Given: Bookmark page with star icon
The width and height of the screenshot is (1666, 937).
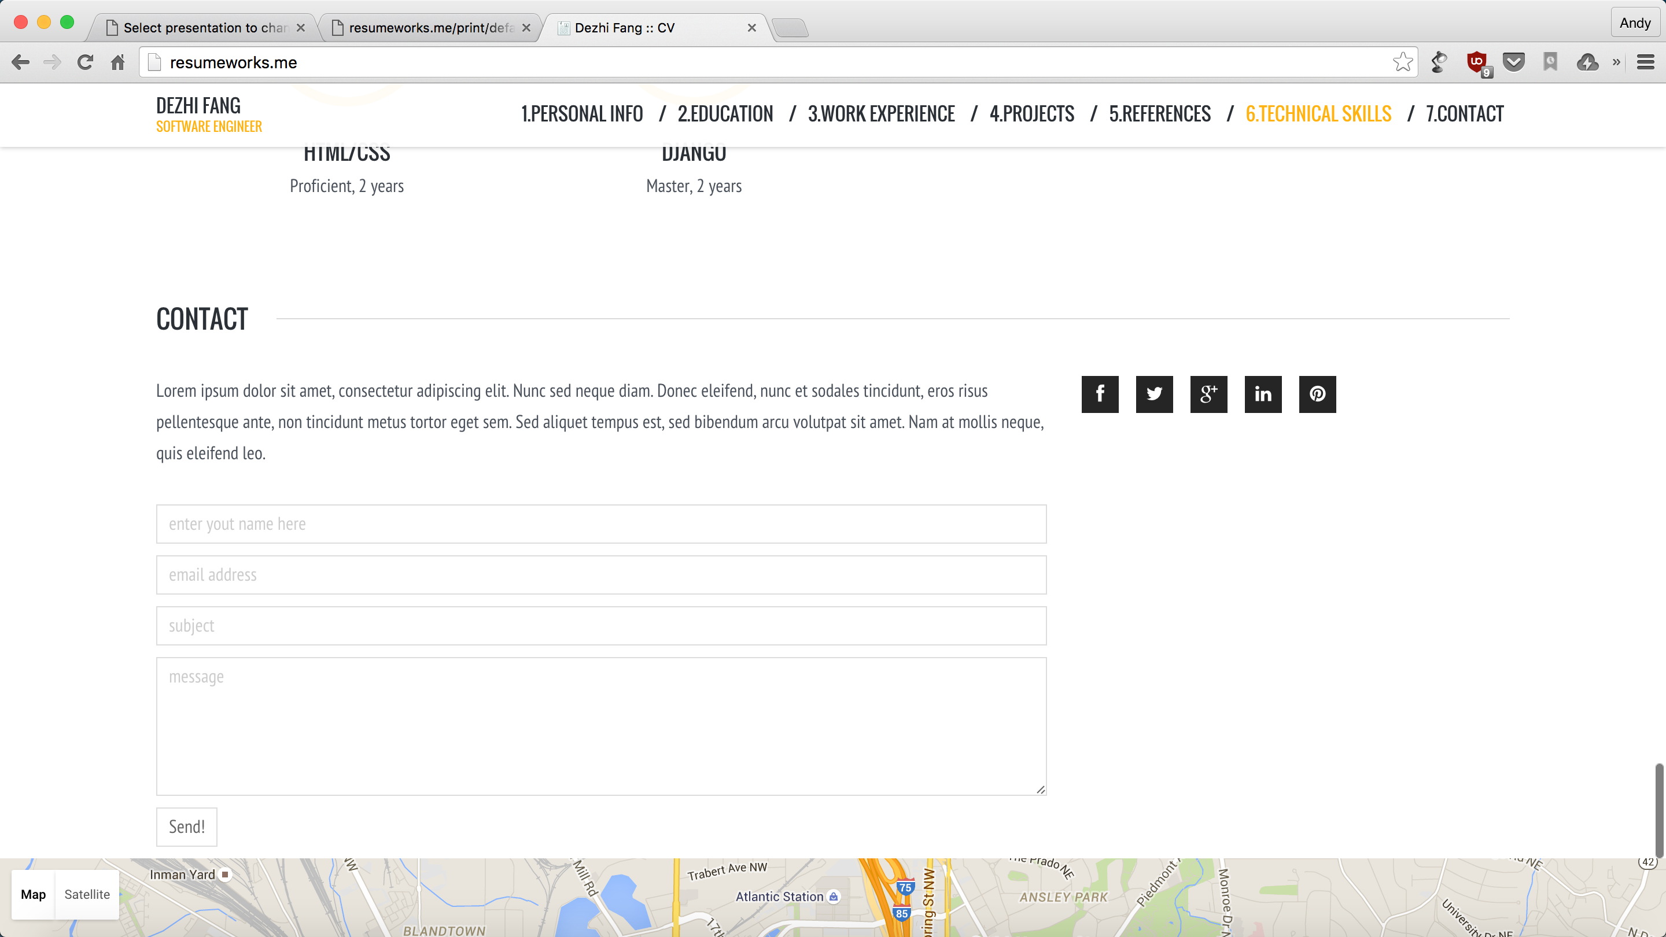Looking at the screenshot, I should 1402,62.
